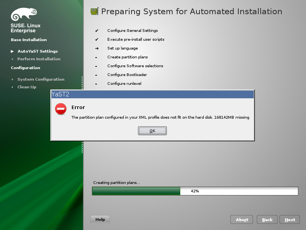306x230 pixels.
Task: Click the Set up language step
Action: 123,48
